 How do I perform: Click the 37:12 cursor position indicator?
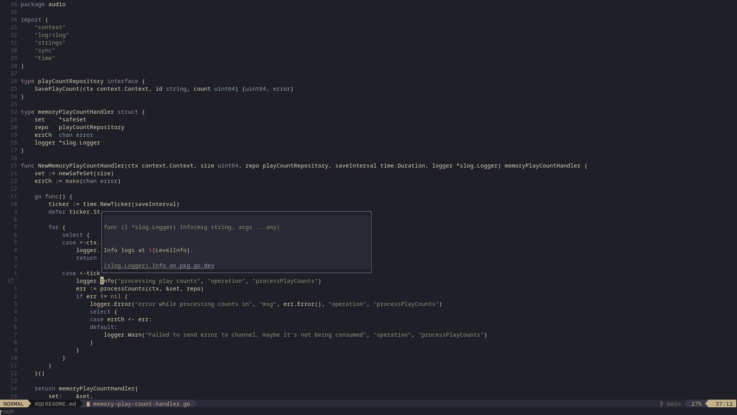point(724,404)
